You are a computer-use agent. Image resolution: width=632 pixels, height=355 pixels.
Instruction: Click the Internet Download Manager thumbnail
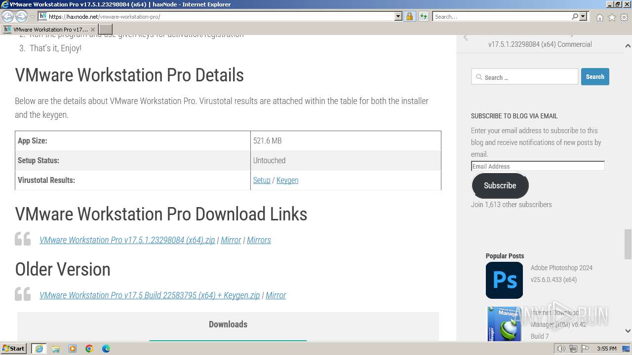click(x=504, y=323)
